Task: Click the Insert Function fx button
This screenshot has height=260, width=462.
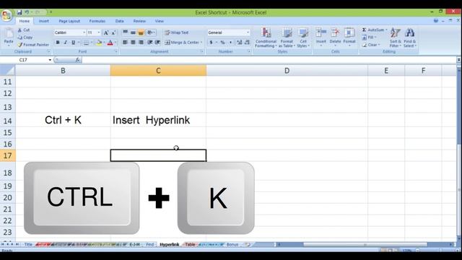Action: point(77,60)
